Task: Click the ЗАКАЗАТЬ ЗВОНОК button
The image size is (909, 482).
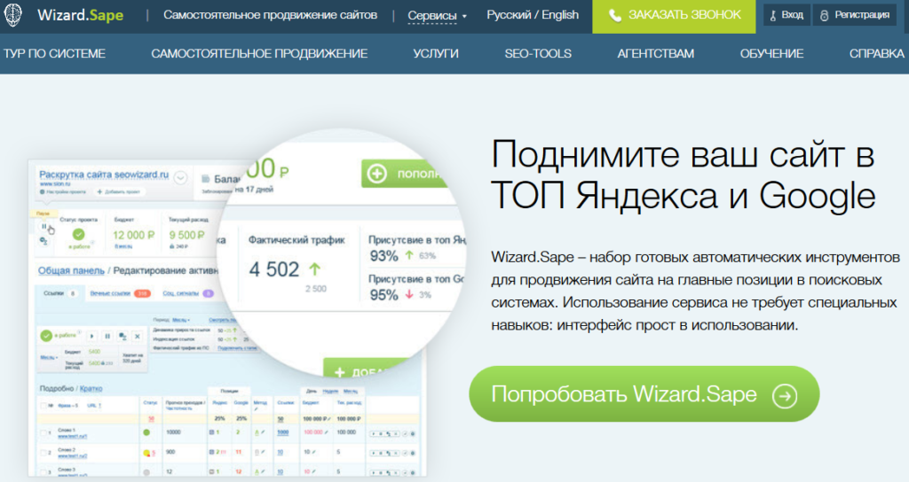Action: tap(675, 16)
